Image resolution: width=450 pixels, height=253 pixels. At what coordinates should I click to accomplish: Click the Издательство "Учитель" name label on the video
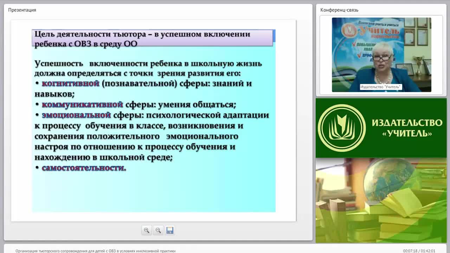pyautogui.click(x=381, y=87)
